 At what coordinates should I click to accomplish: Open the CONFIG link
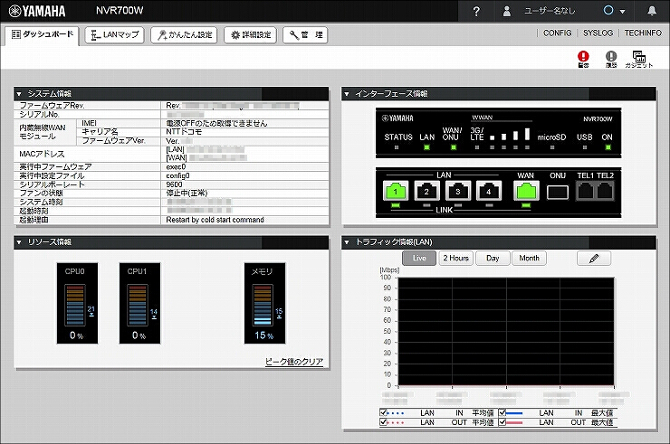pos(557,33)
